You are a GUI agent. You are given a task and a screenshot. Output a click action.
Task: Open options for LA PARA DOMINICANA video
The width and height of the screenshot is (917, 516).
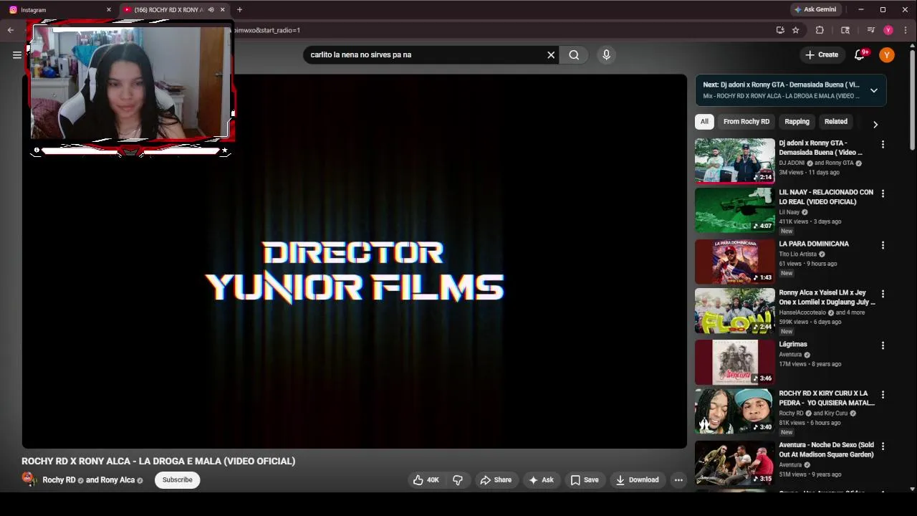click(883, 245)
